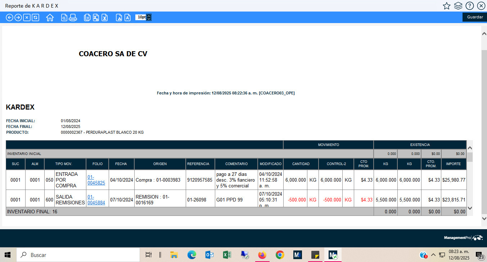Screen dimensions: 487x262
Task: Open Task View on the taskbar
Action: 148,255
